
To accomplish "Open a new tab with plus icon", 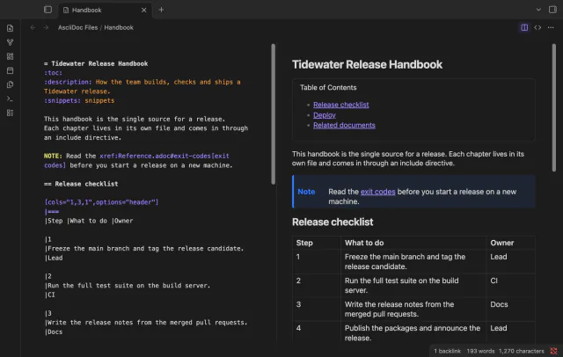I will coord(161,10).
